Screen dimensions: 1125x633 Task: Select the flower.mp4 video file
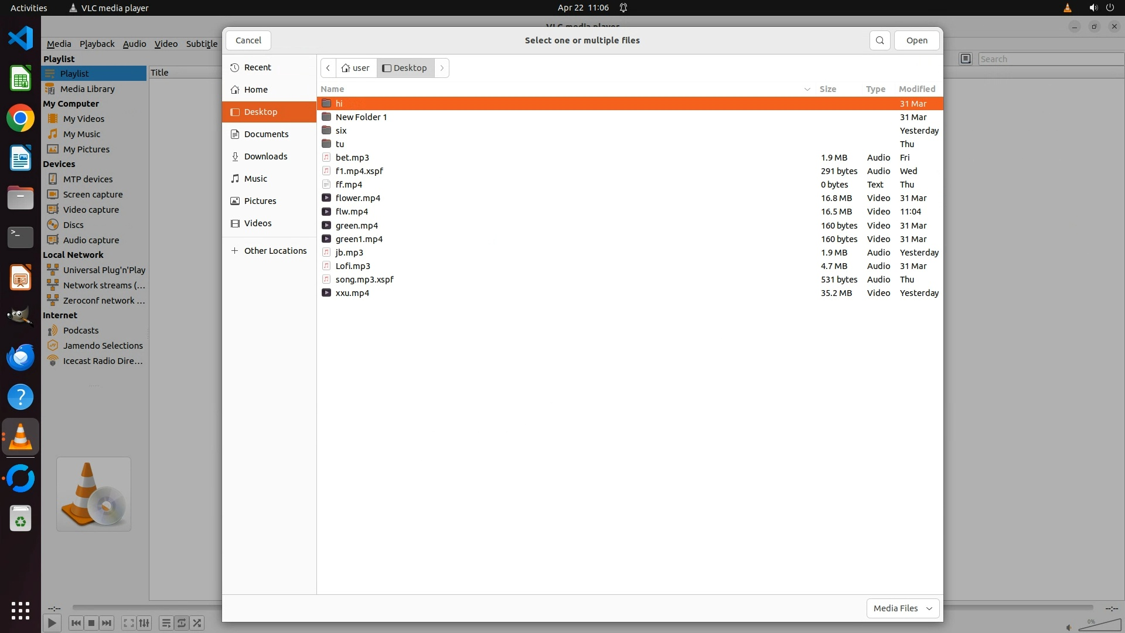tap(357, 198)
